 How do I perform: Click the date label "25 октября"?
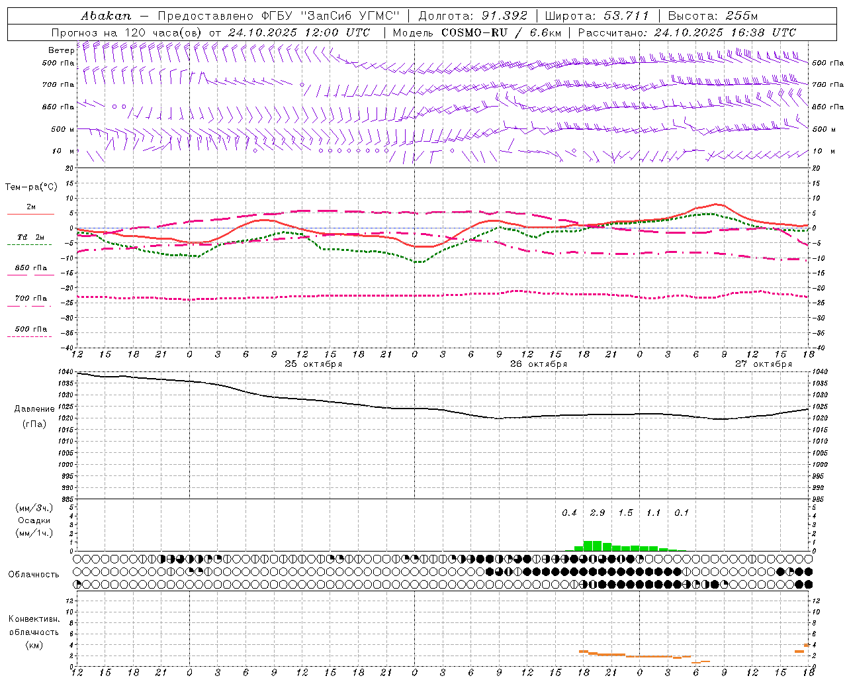pos(314,364)
